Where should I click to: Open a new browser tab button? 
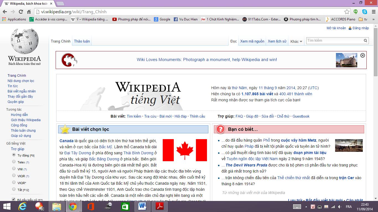click(x=60, y=4)
